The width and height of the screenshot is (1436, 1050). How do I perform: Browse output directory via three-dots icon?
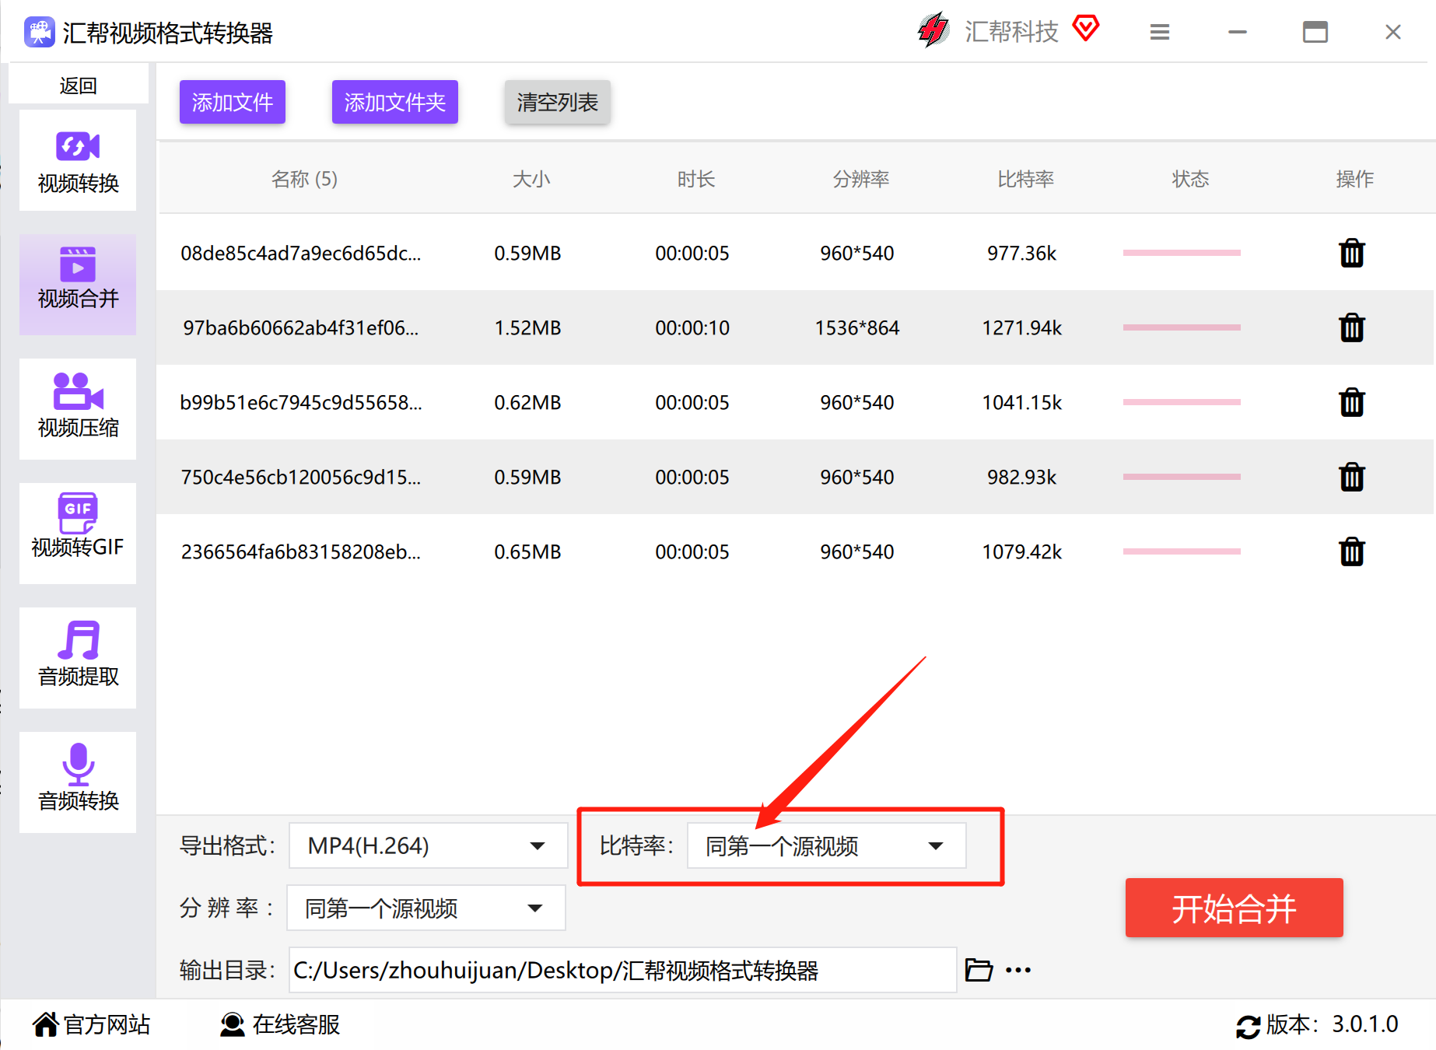1018,970
